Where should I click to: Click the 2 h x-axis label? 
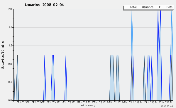pos(19,102)
